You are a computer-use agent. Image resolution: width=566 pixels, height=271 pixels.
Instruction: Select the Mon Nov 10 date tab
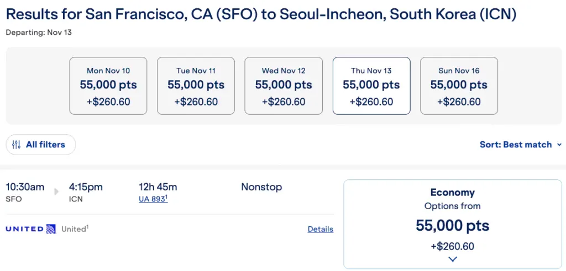point(108,86)
